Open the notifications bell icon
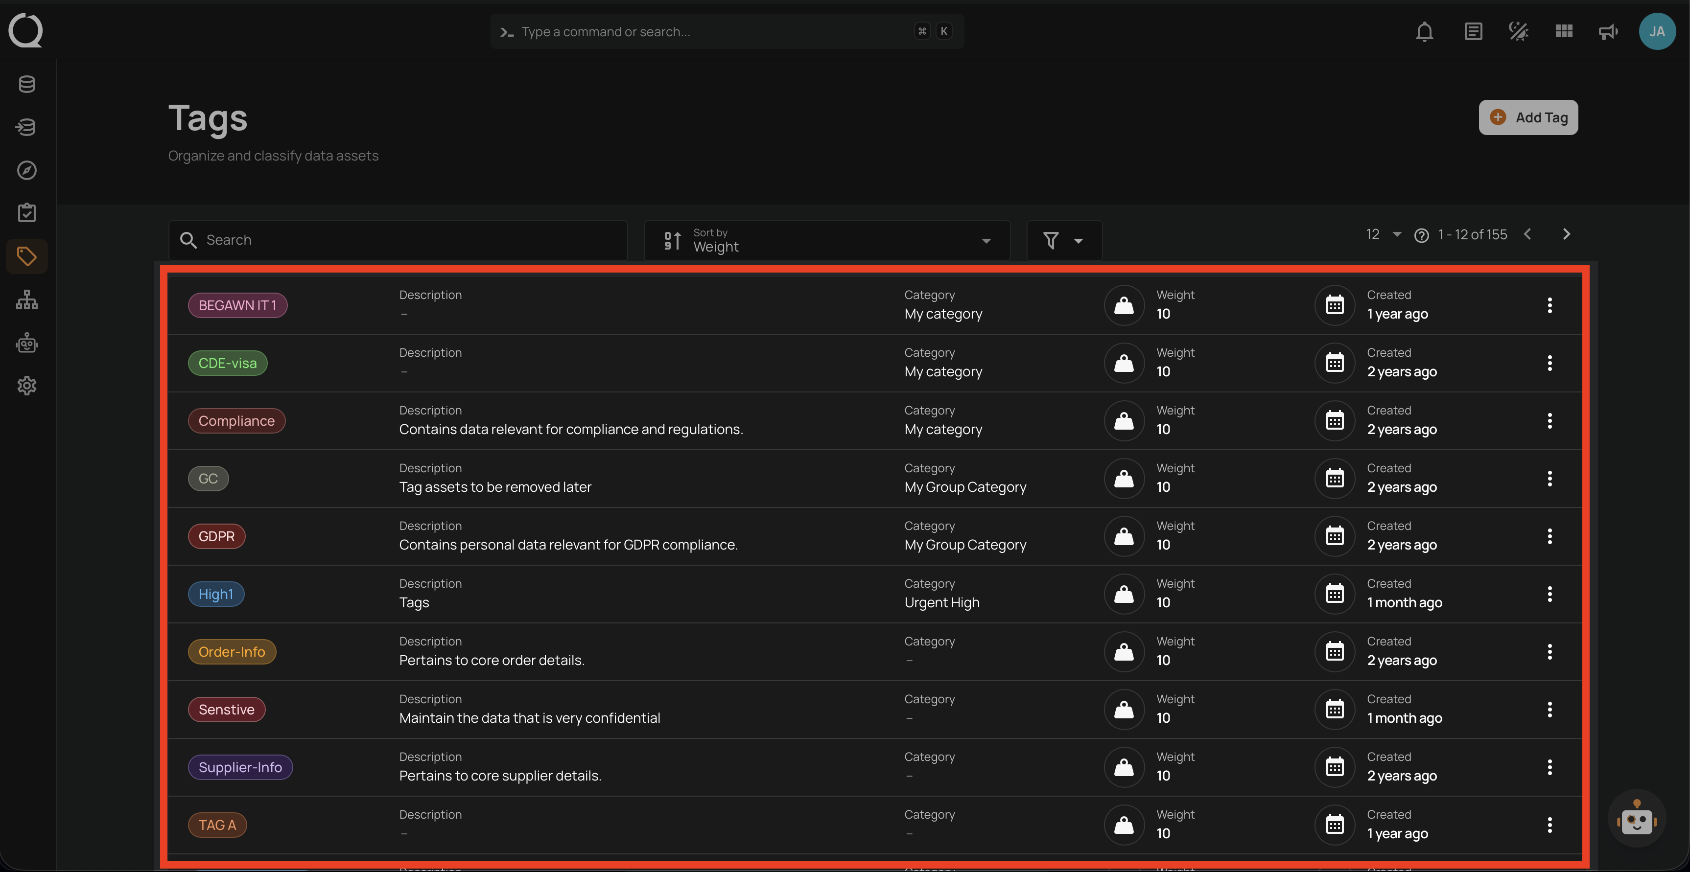Screen dimensions: 1690x872 coord(1425,31)
